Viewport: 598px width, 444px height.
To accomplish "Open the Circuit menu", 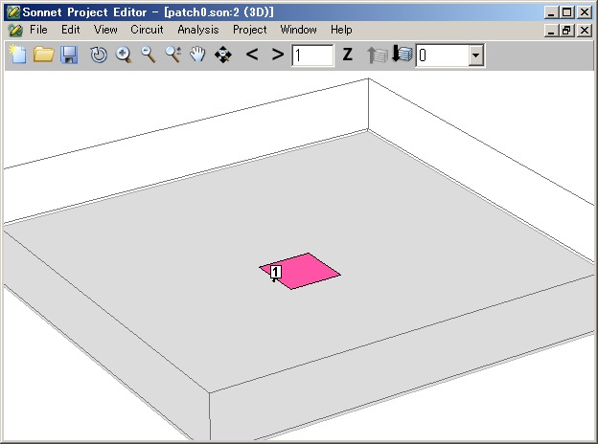I will point(147,30).
